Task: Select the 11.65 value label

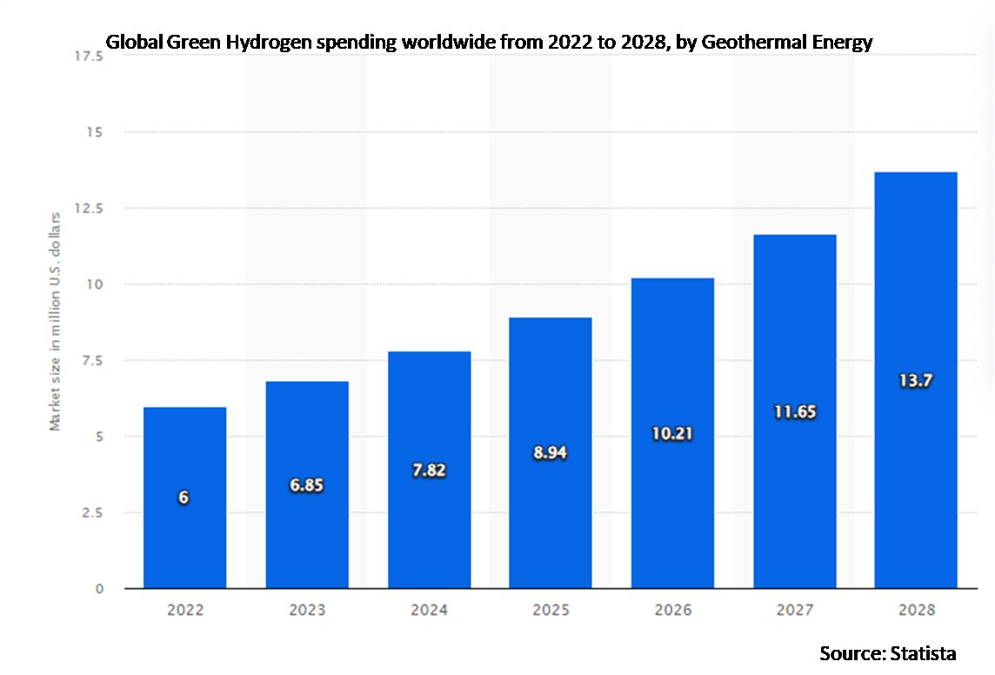Action: (x=794, y=411)
